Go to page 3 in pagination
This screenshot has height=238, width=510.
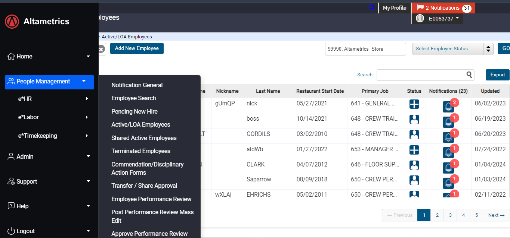click(450, 215)
